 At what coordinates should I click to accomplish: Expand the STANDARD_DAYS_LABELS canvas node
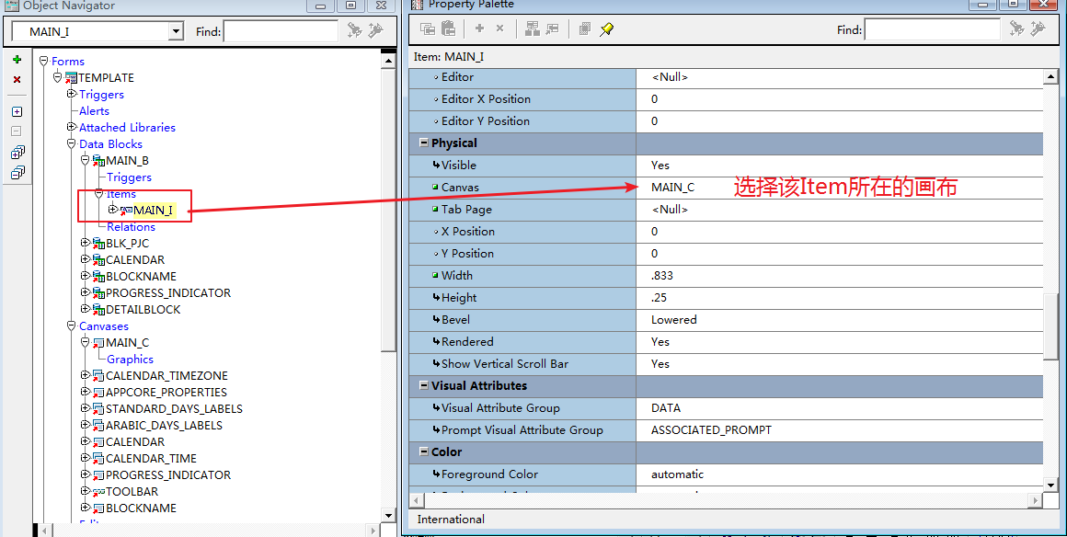tap(85, 408)
